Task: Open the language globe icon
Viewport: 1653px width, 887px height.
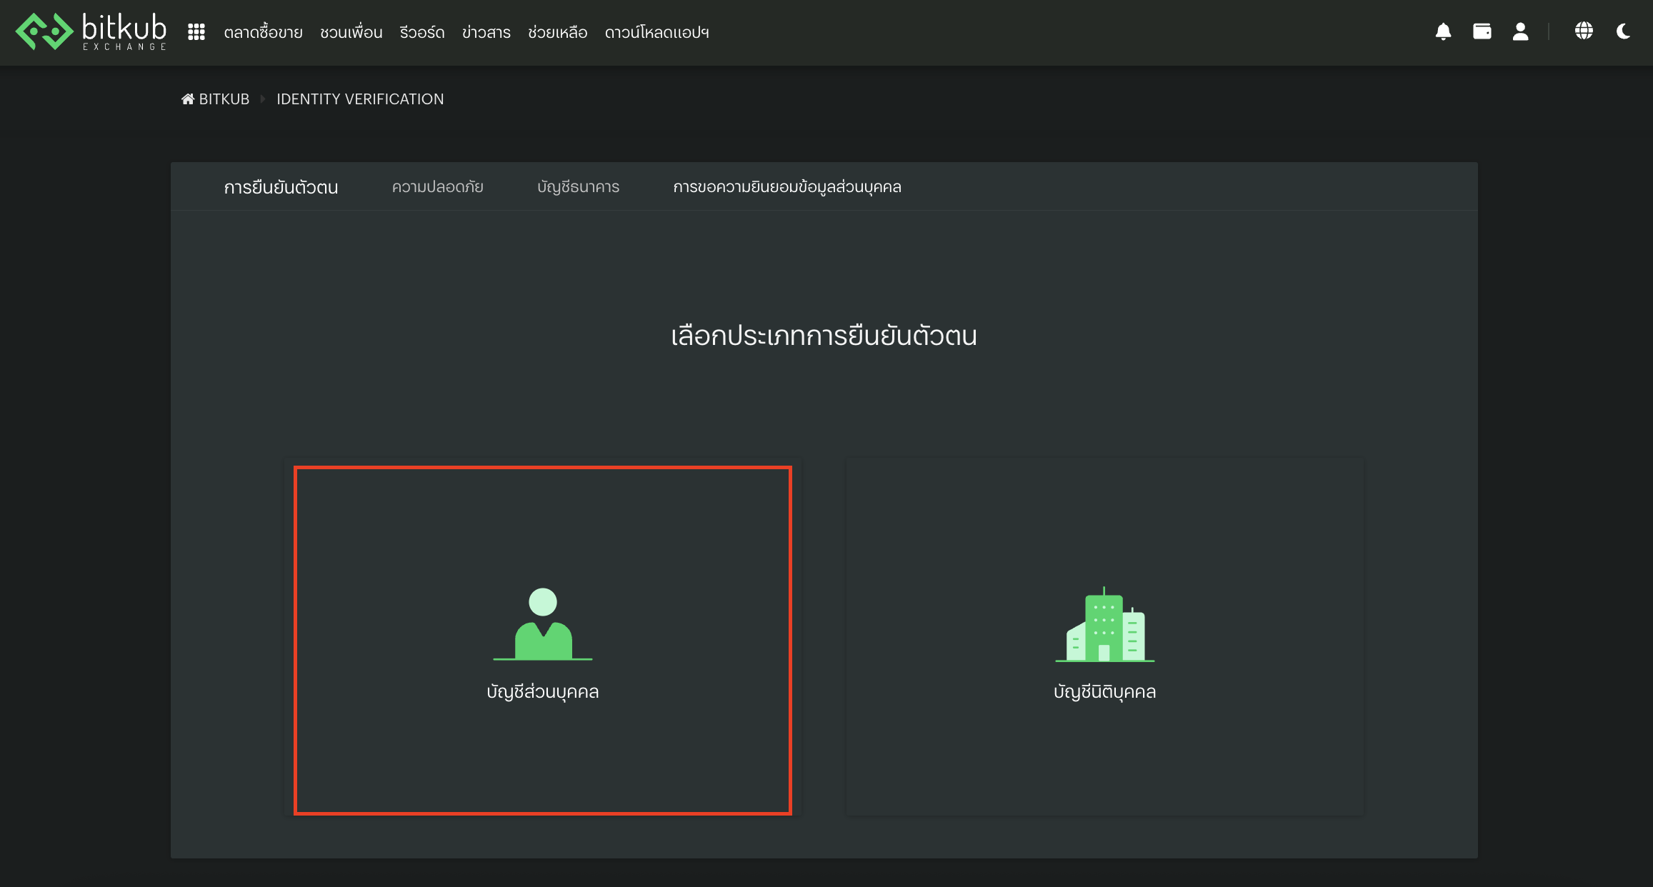Action: (1584, 31)
